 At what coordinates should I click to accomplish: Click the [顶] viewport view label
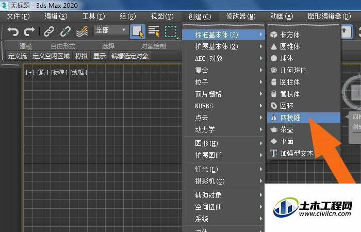(43, 73)
